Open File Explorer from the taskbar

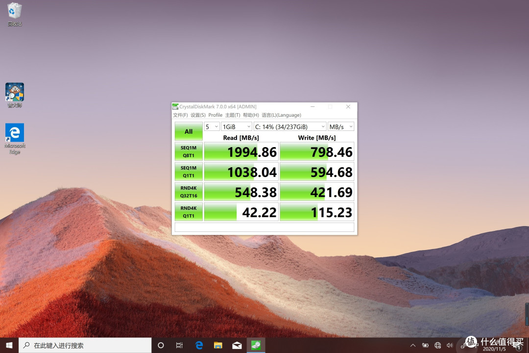pos(218,345)
